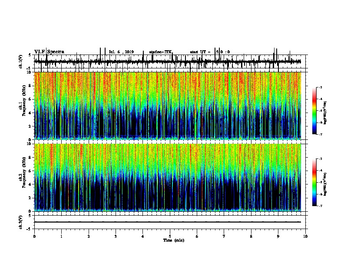
Task: Click the ch.2 color bar PSD unit label
Action: pyautogui.click(x=325, y=184)
